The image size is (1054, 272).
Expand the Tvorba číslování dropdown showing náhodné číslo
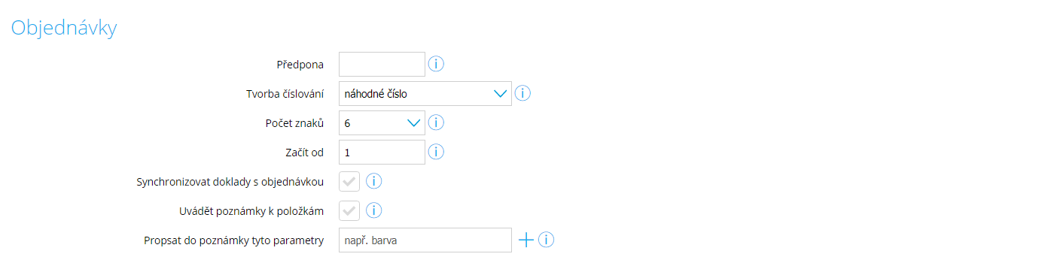425,93
